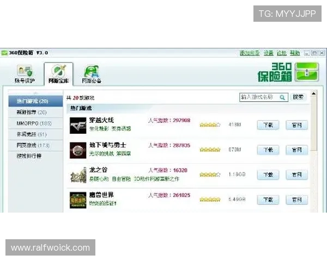Download 地下城与勇士 with 下载 button
Image resolution: width=327 pixels, height=261 pixels.
[x=268, y=150]
